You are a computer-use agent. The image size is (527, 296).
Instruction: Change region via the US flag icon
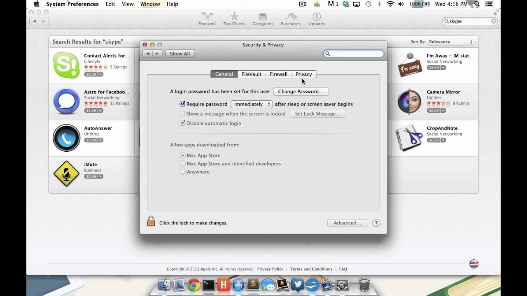(474, 264)
